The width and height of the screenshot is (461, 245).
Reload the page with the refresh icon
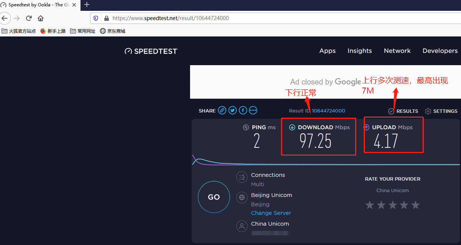(x=29, y=18)
